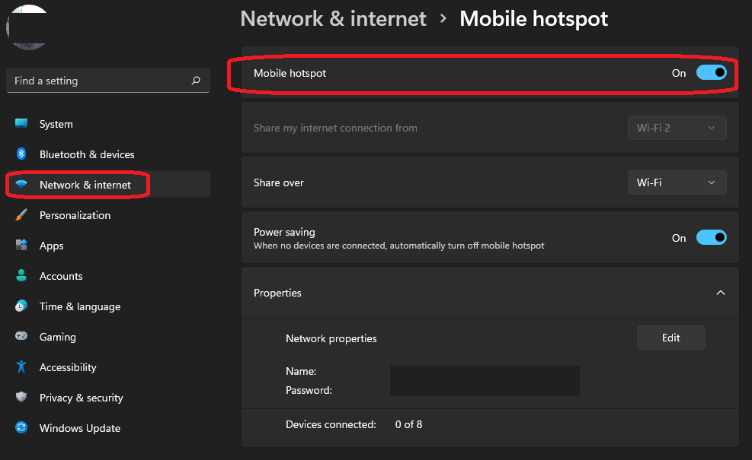This screenshot has height=460, width=752.
Task: Open the Share over Wi-Fi dropdown
Action: [x=676, y=182]
